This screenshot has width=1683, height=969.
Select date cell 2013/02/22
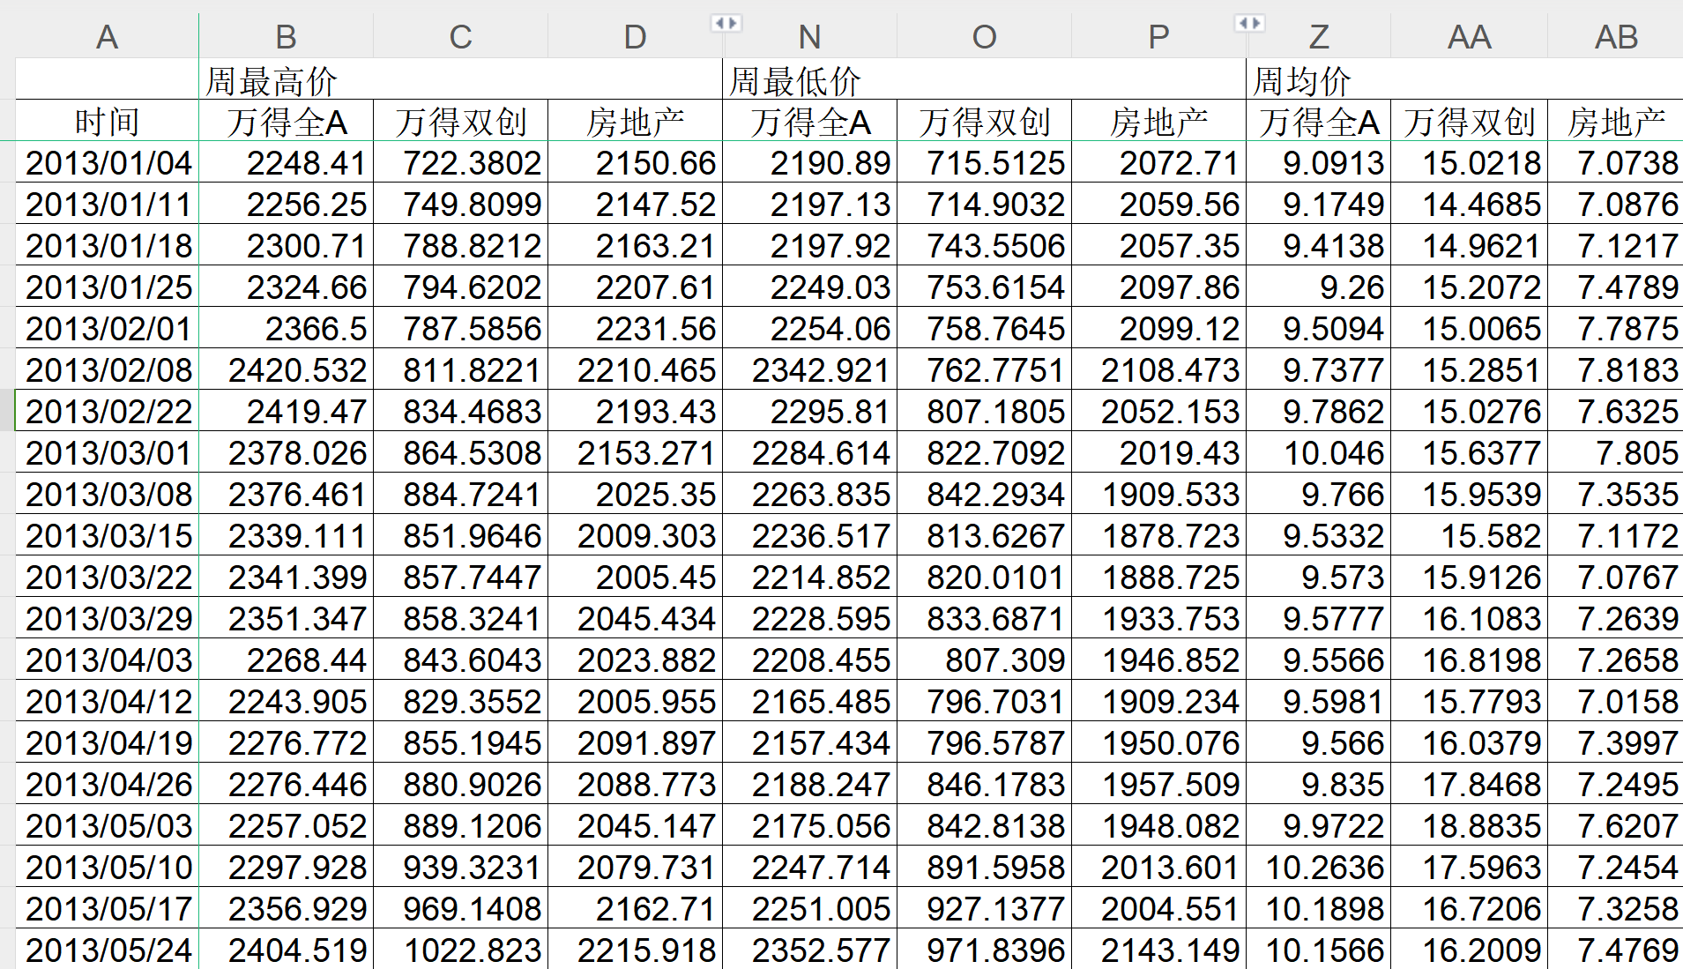click(x=108, y=411)
